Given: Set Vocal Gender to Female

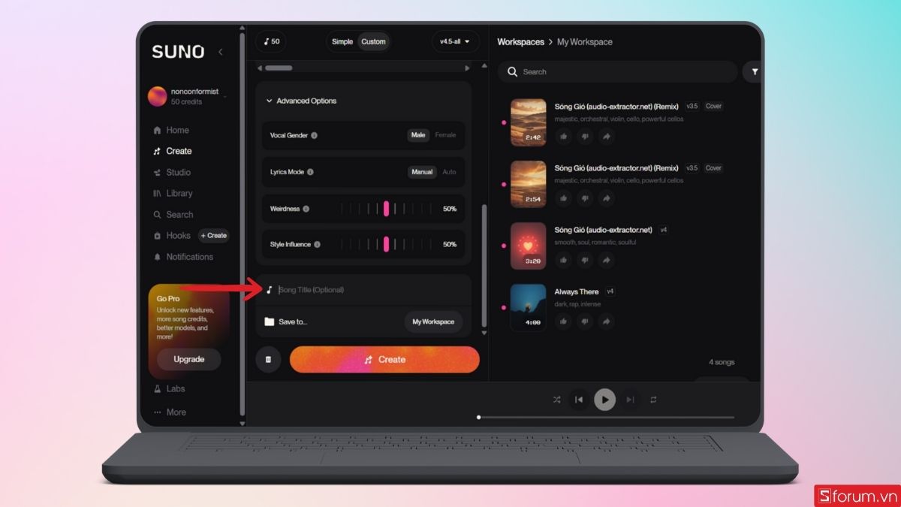Looking at the screenshot, I should tap(445, 135).
